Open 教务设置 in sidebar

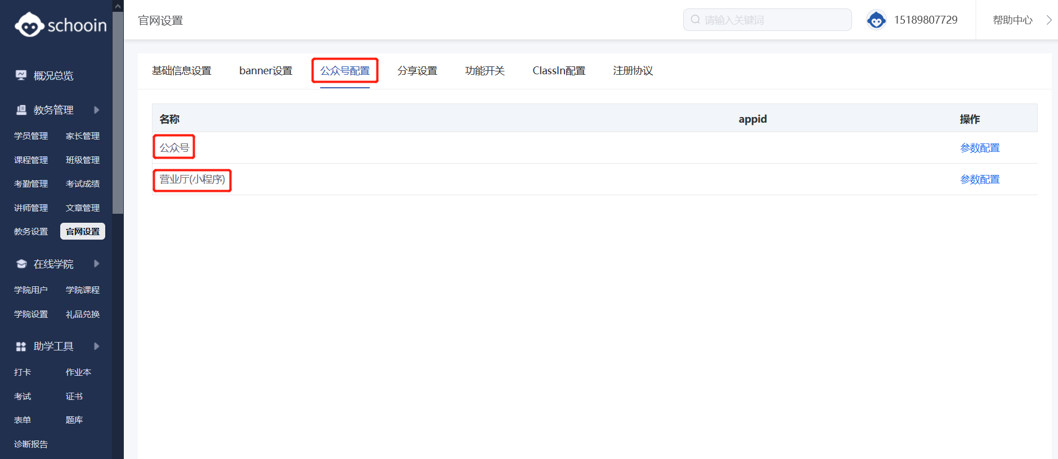click(x=31, y=232)
